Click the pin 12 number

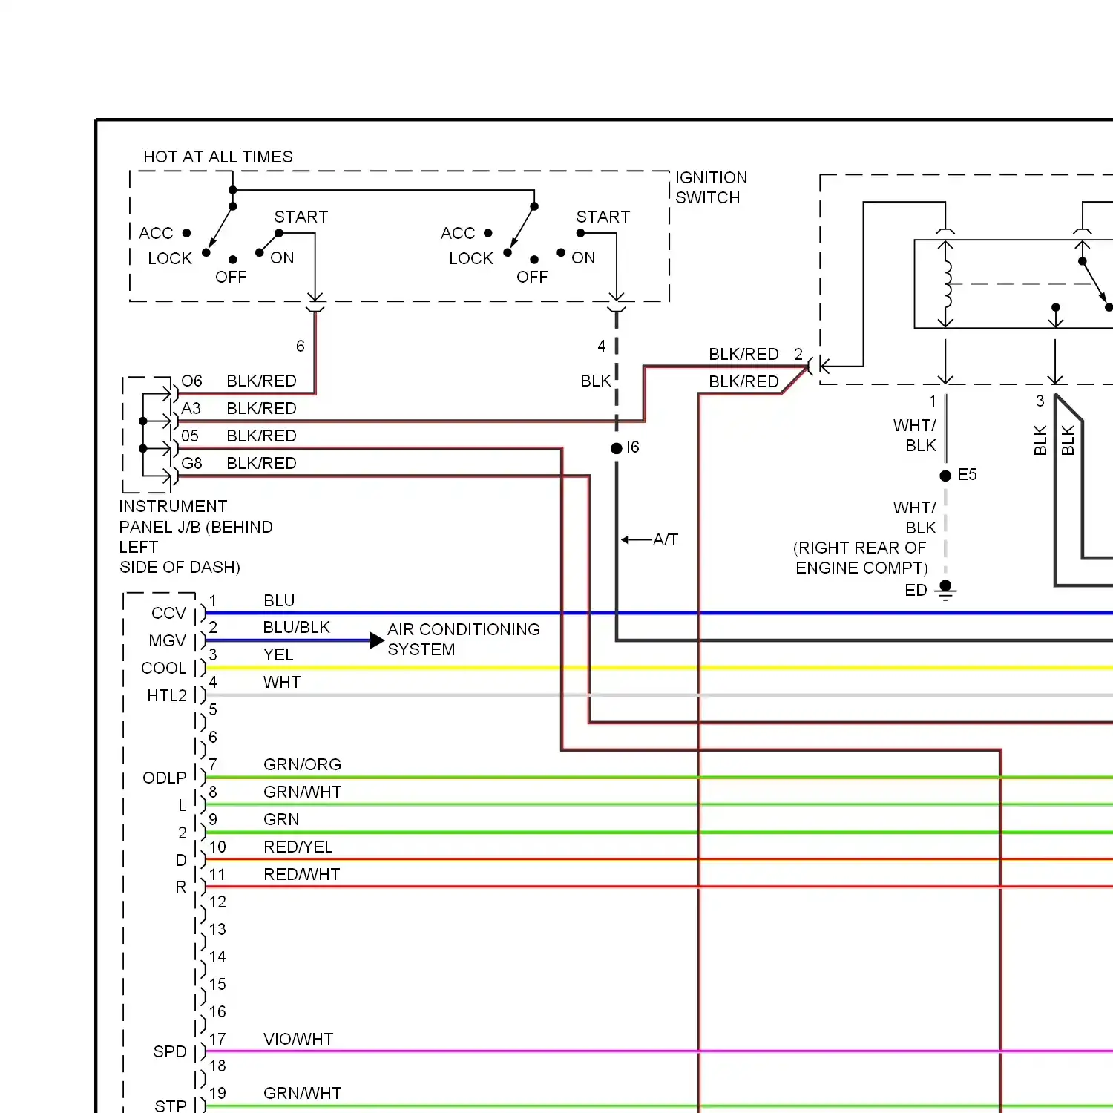click(217, 902)
